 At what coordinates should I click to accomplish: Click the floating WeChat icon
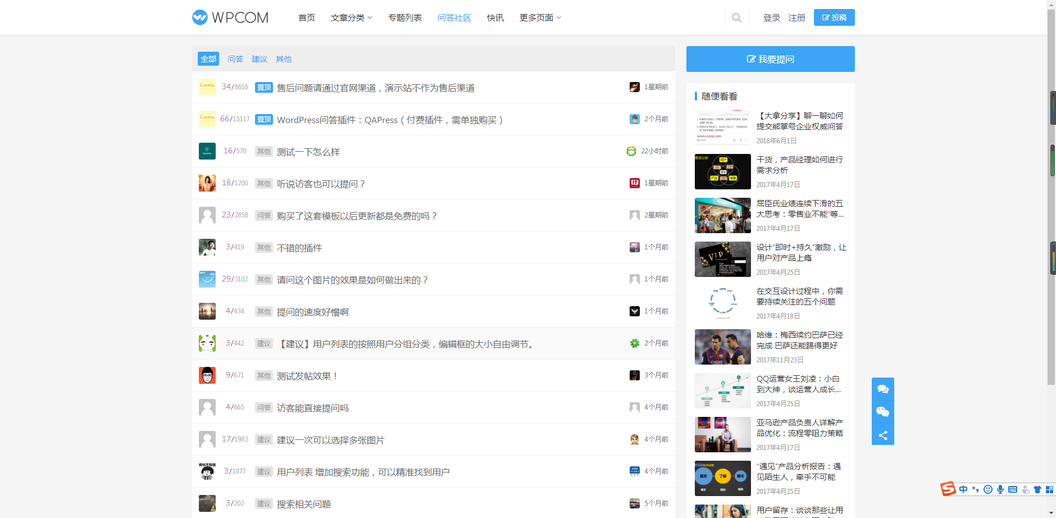[883, 412]
